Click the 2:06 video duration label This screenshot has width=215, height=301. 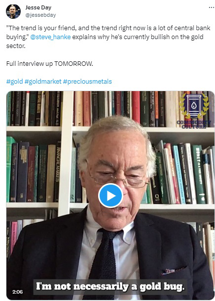click(x=17, y=292)
